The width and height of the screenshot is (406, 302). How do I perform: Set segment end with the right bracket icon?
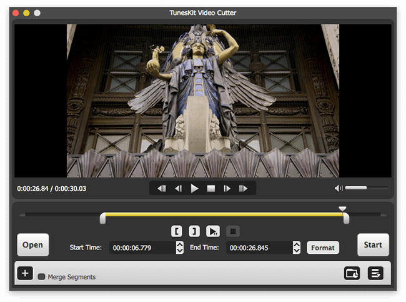click(194, 231)
